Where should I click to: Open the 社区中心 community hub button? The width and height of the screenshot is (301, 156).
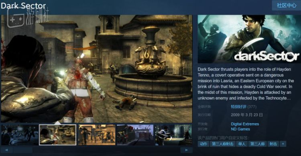[287, 5]
